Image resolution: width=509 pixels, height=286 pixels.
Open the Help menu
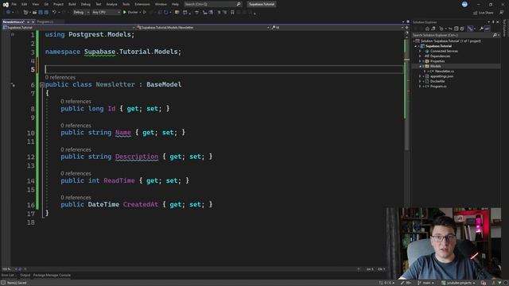tap(175, 4)
